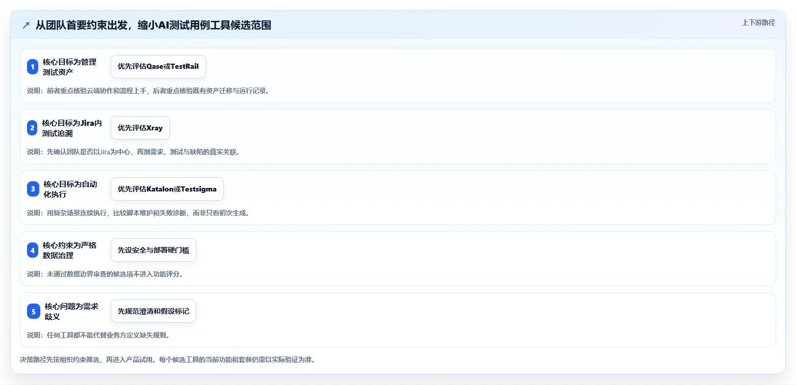Click the text 核心目标为管理测试资产

[69, 67]
